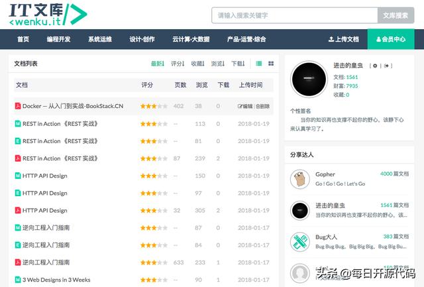The height and width of the screenshot is (287, 424).
Task: Click page count 402 in Docker row
Action: [178, 106]
